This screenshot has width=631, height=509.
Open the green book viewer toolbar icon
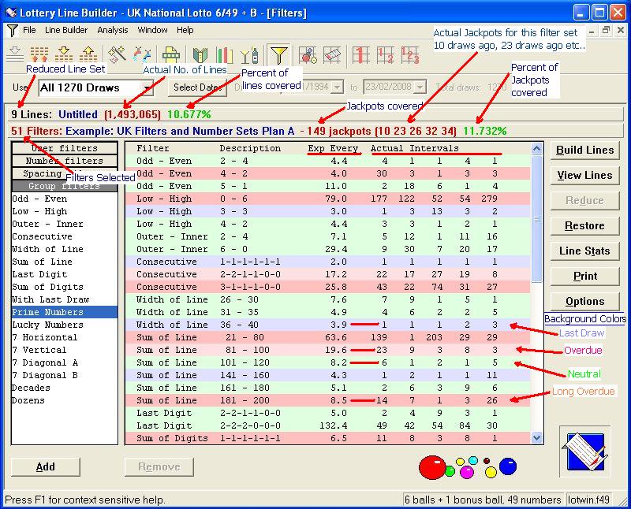tap(199, 54)
